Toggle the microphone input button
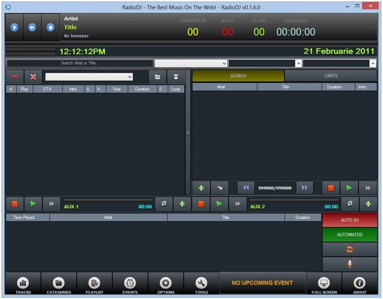The image size is (383, 299). pyautogui.click(x=349, y=264)
